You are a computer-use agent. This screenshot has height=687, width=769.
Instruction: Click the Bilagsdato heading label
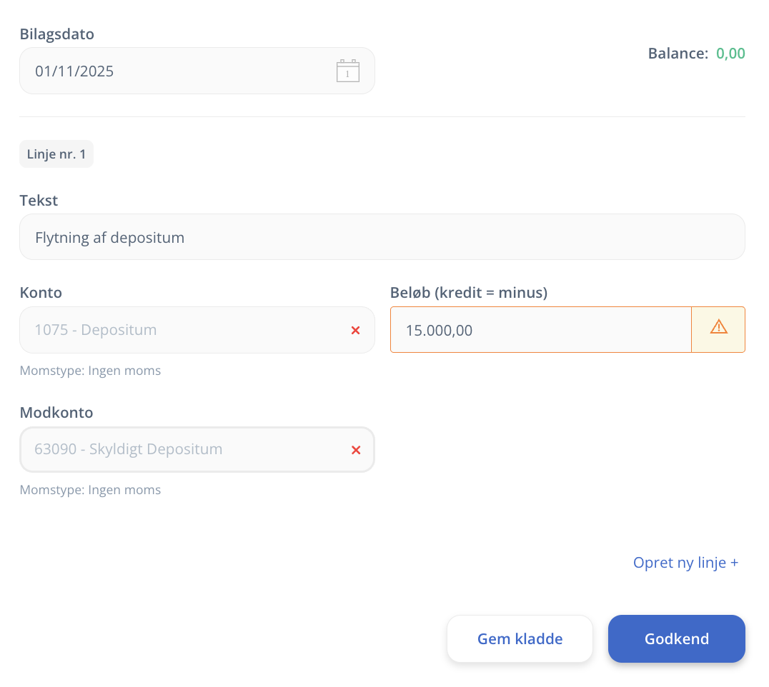[x=56, y=34]
